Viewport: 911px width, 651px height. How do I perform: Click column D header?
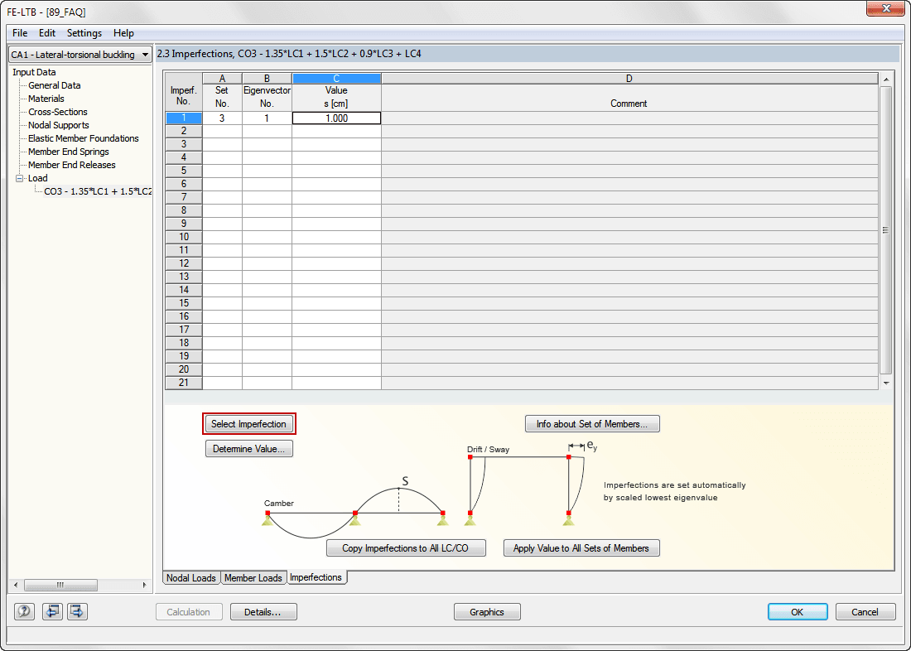pyautogui.click(x=629, y=79)
